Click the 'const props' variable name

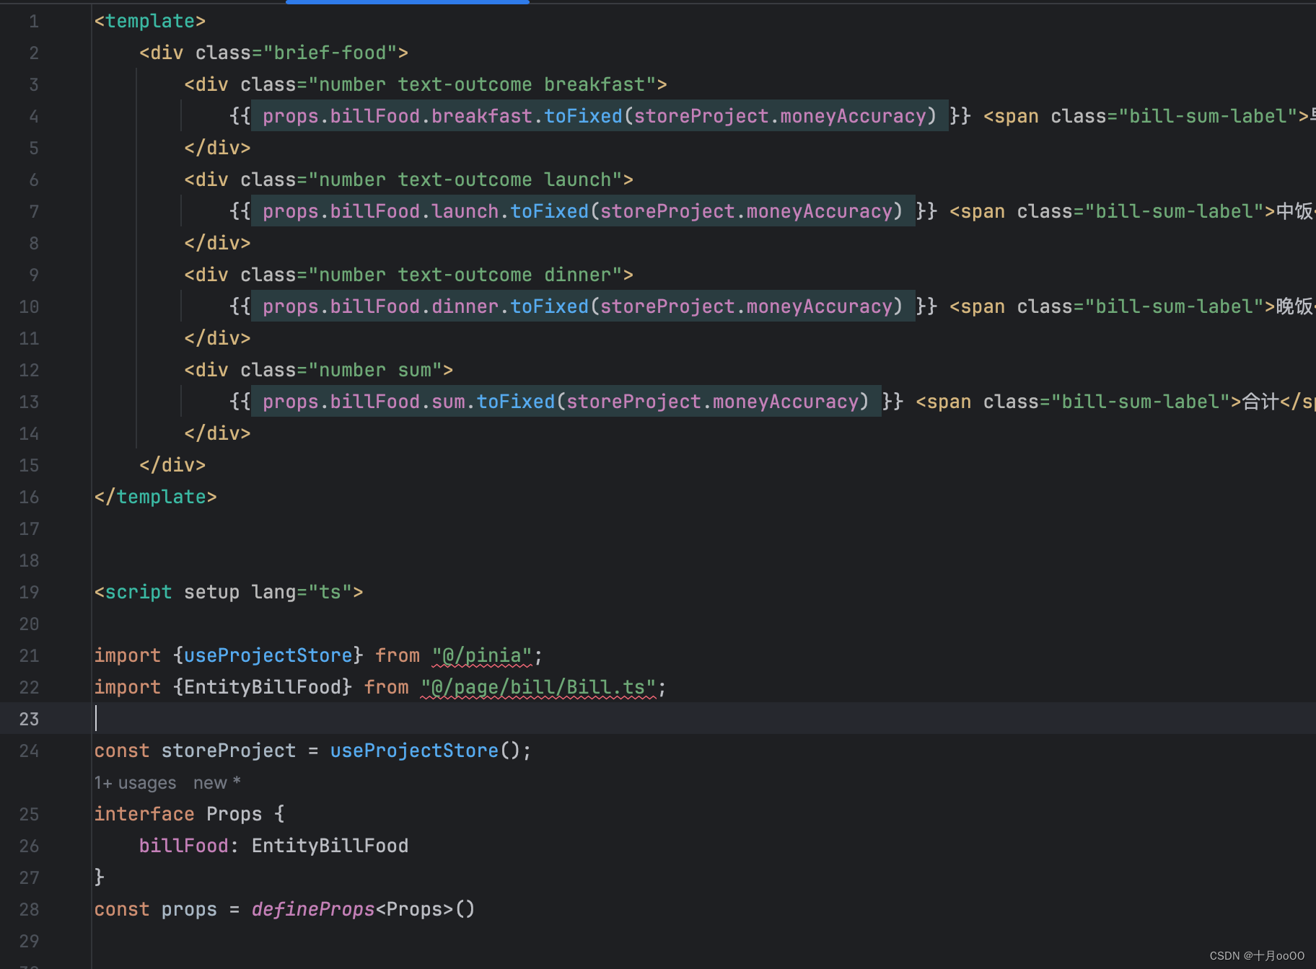[189, 909]
